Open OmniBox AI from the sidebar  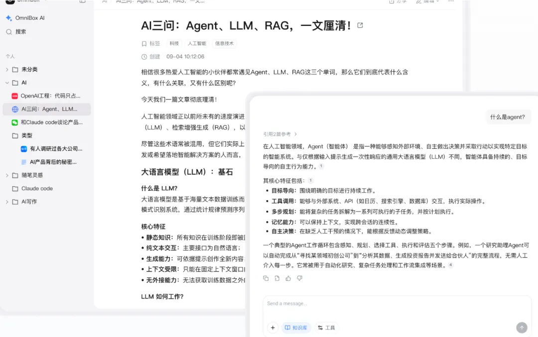pyautogui.click(x=26, y=18)
